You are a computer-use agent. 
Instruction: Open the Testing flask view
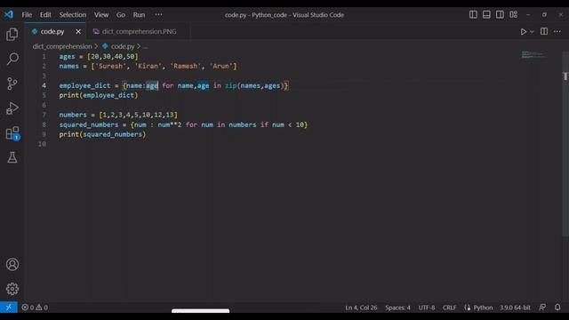coord(12,157)
